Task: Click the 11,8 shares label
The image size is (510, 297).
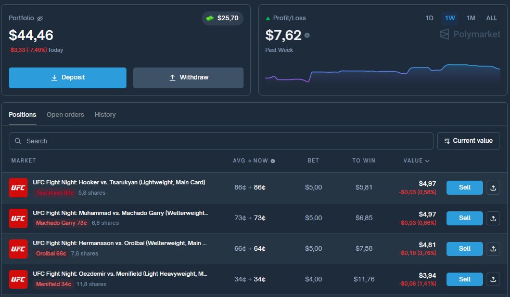Action: (92, 284)
